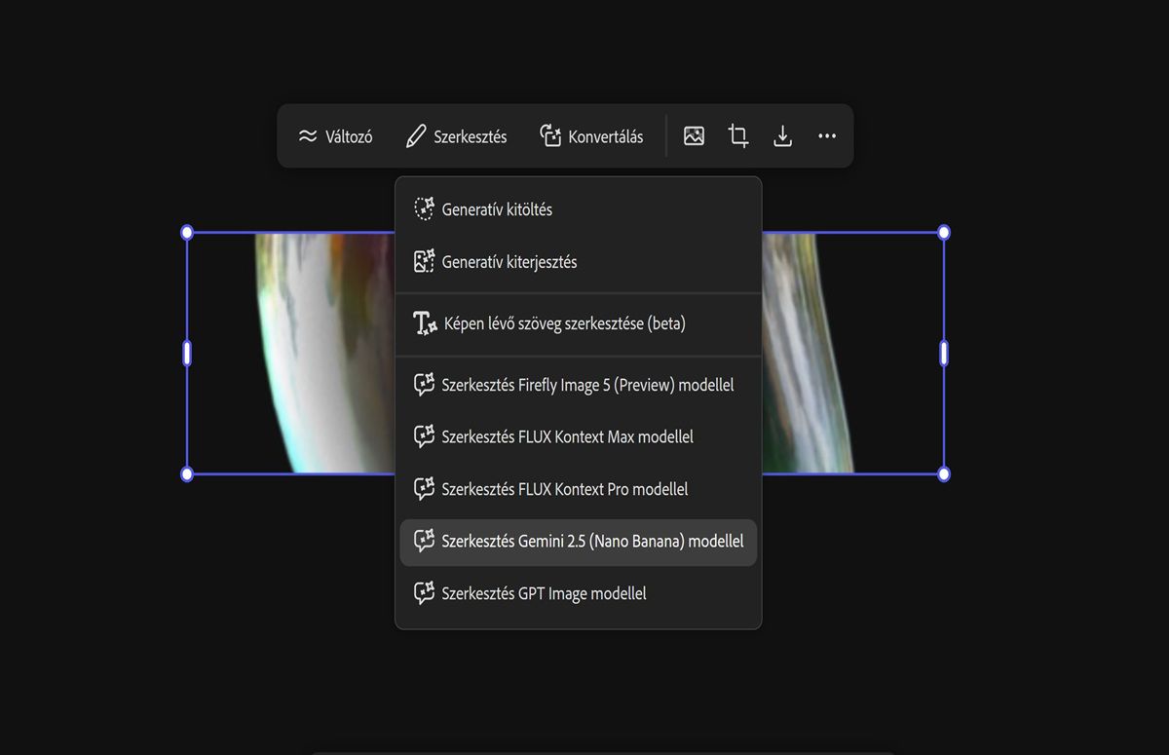Click the image icon in the toolbar
This screenshot has width=1169, height=755.
click(x=694, y=136)
